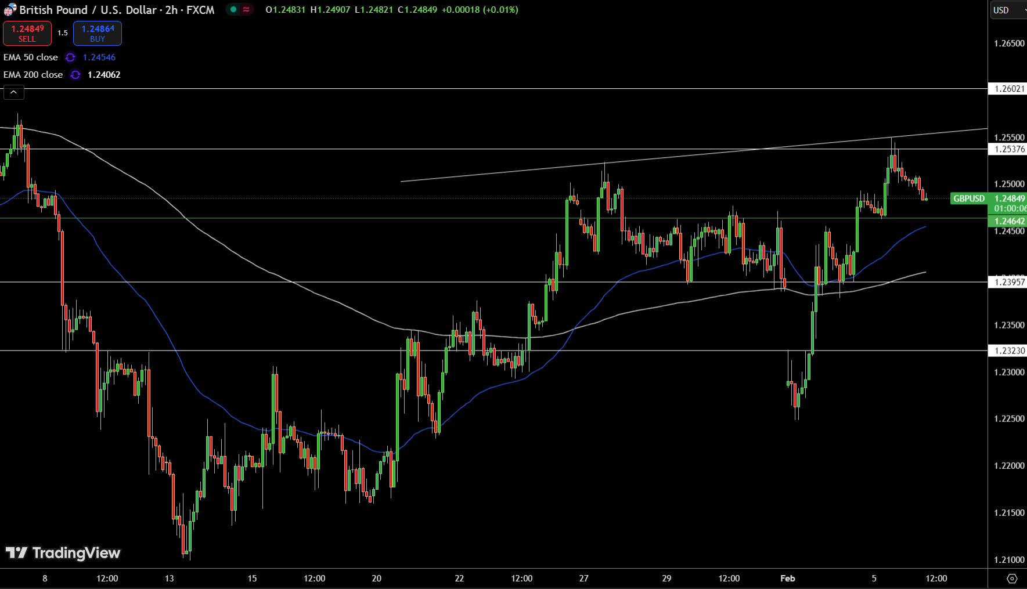Open the USD currency dropdown
This screenshot has width=1027, height=589.
click(1008, 10)
